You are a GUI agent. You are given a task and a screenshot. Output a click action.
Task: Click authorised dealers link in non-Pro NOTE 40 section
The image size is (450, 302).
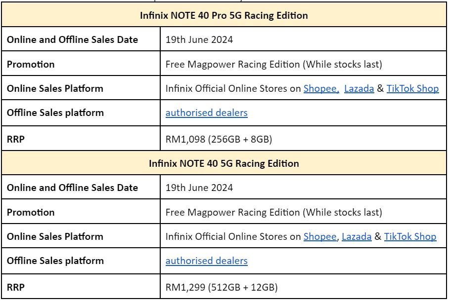pos(206,261)
